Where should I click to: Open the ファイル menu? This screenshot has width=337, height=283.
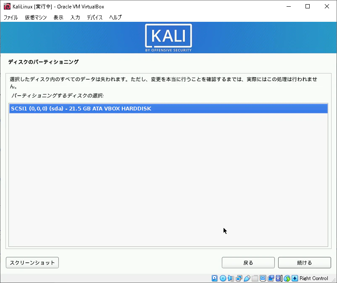click(x=11, y=17)
